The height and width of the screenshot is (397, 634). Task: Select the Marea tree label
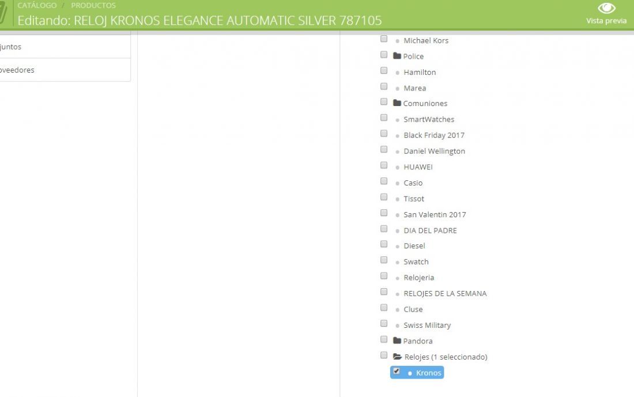[x=414, y=88]
